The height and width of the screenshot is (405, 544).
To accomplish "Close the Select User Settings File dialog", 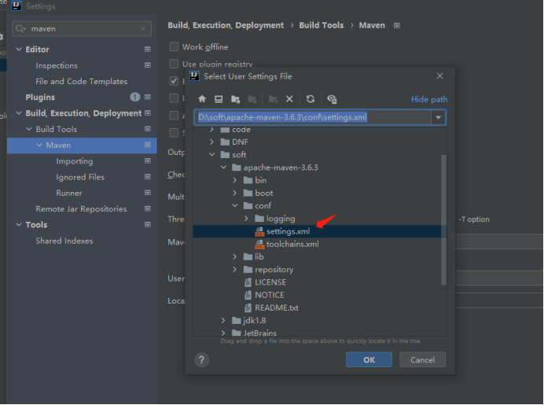I will point(439,76).
